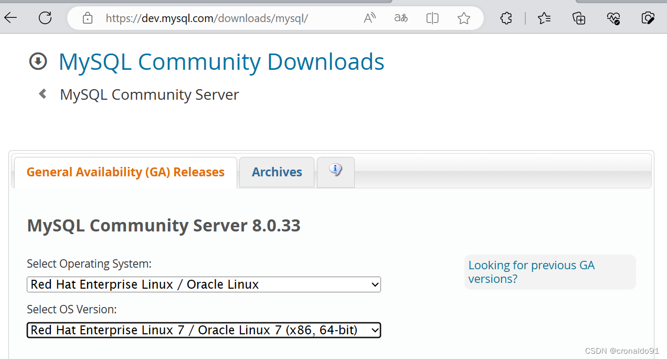The height and width of the screenshot is (359, 667).
Task: Open the Looking for previous GA versions link
Action: click(x=531, y=272)
